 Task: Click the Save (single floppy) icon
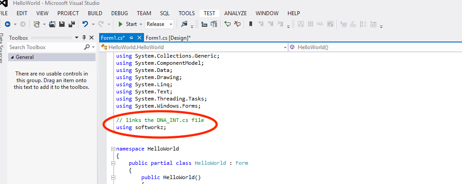click(x=62, y=25)
